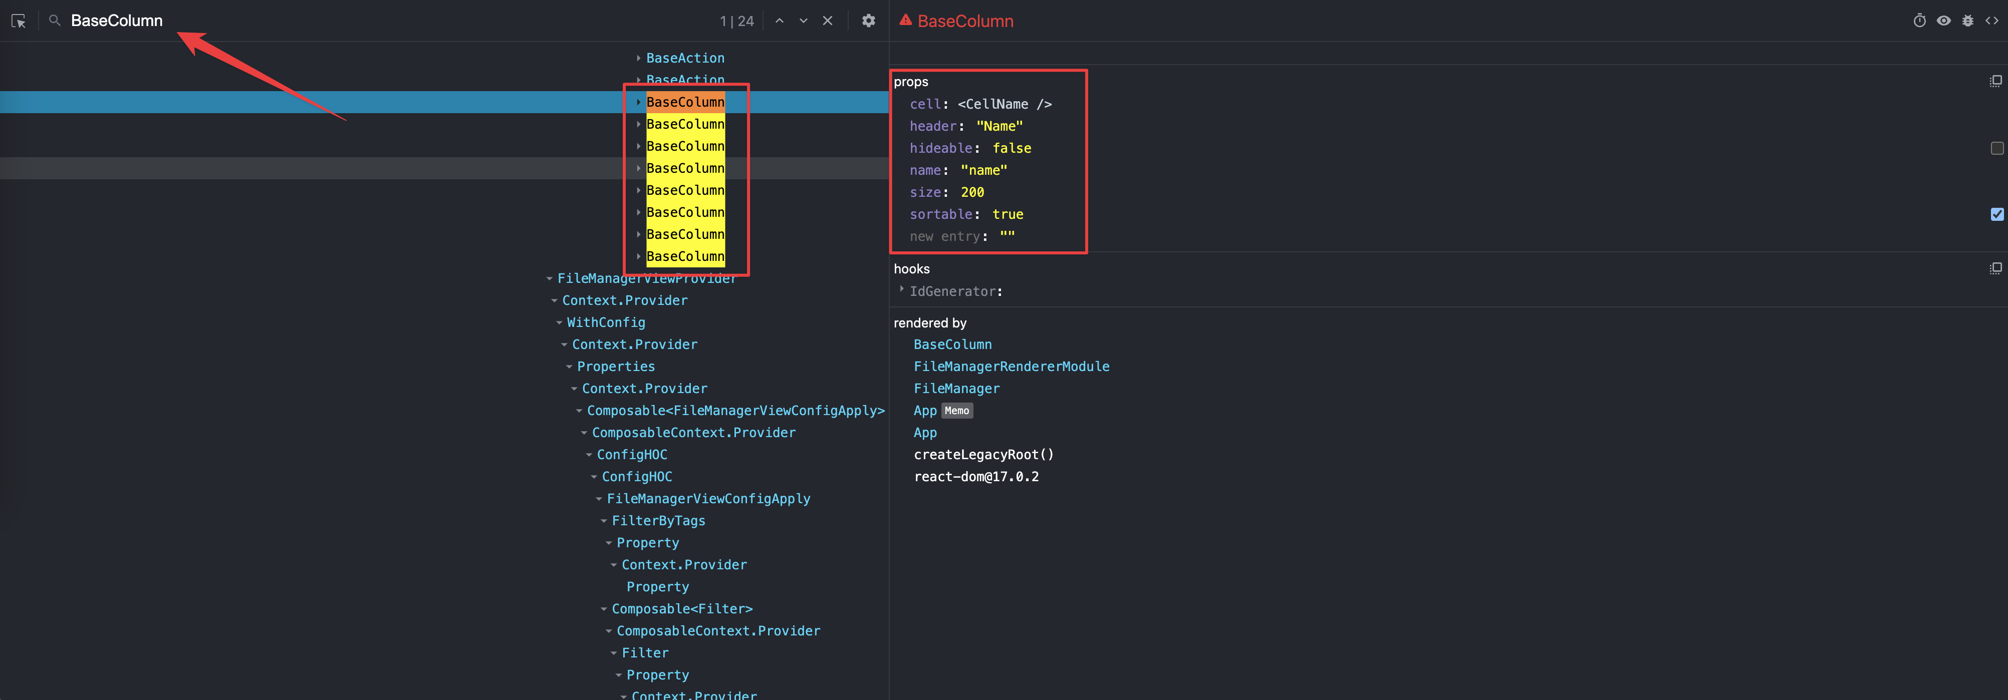The height and width of the screenshot is (700, 2008).
Task: Go to previous search result arrow
Action: coord(779,21)
